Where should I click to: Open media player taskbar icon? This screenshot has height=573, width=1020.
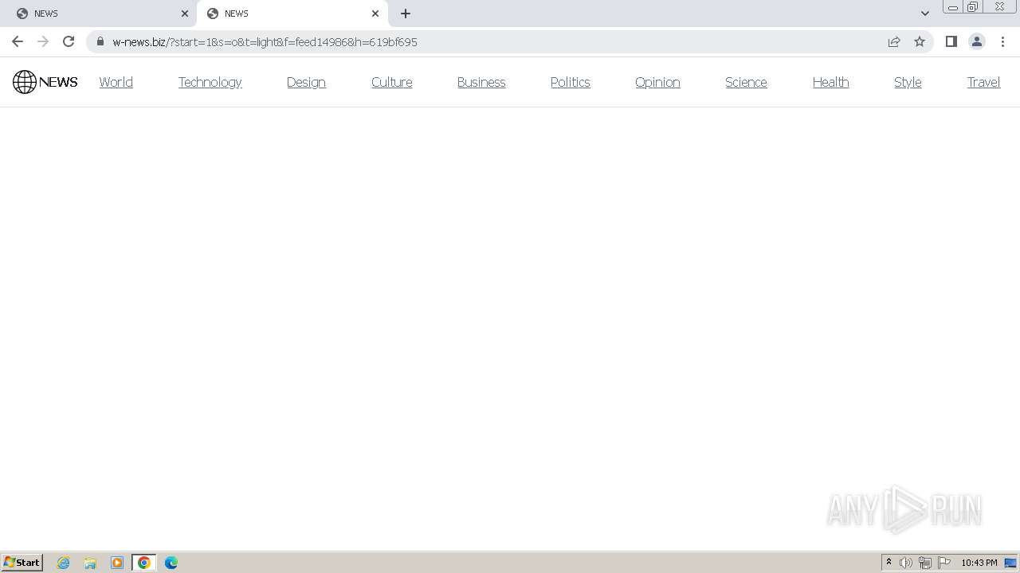117,563
